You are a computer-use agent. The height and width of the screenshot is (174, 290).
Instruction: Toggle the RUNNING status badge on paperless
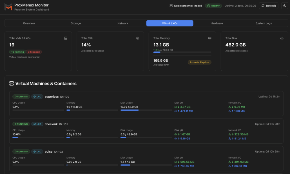[x=21, y=96]
